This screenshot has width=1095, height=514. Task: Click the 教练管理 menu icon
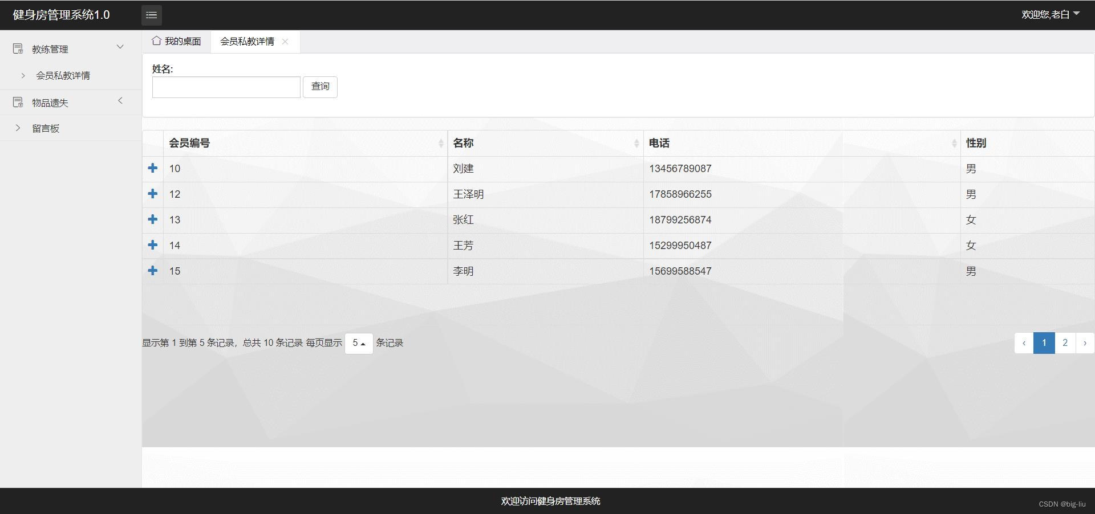[x=18, y=49]
